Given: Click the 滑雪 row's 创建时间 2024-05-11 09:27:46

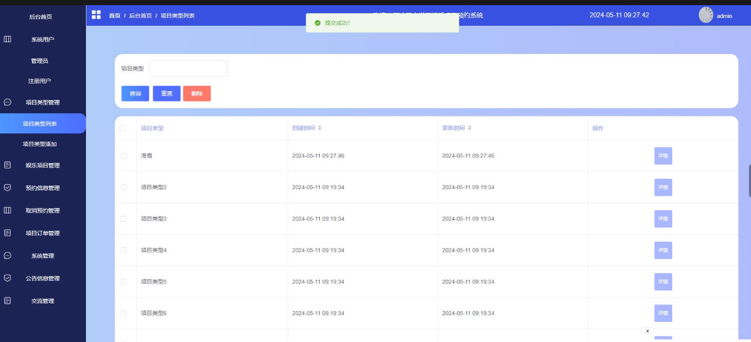Looking at the screenshot, I should tap(318, 156).
